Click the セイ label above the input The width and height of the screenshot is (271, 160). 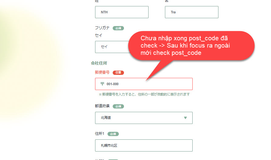click(98, 35)
